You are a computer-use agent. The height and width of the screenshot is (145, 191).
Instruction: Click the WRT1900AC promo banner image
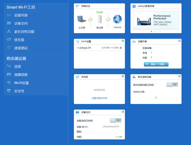(x=156, y=20)
